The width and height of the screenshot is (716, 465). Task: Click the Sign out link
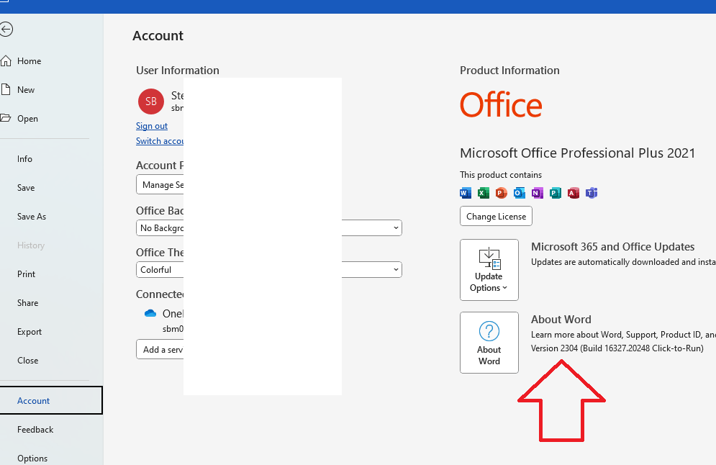152,126
